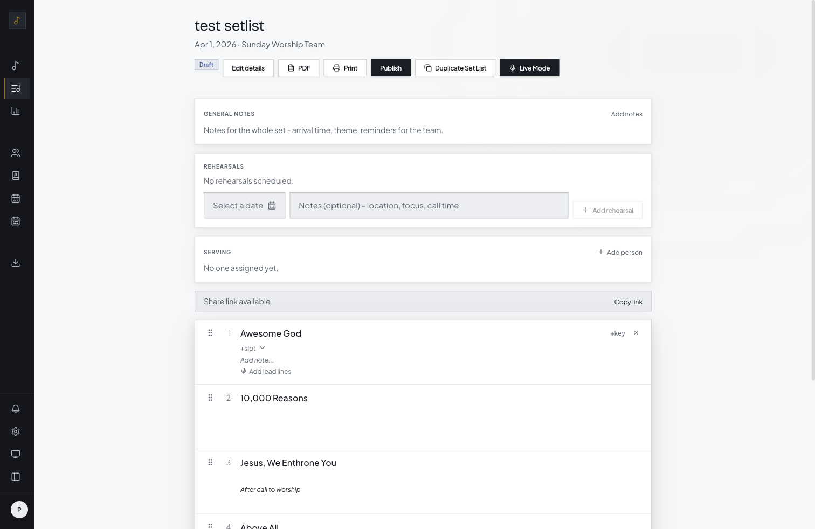Click the Edit details button
The image size is (815, 529).
tap(248, 68)
